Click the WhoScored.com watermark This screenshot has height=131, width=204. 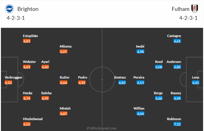101,128
